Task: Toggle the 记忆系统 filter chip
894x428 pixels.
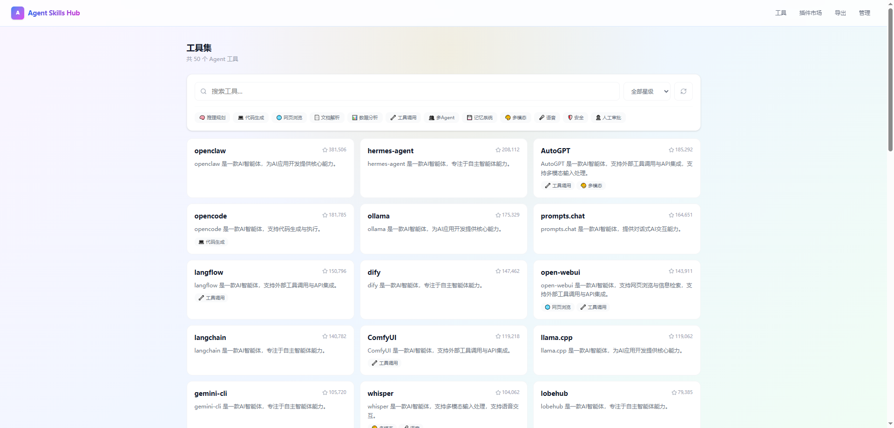Action: pos(480,118)
